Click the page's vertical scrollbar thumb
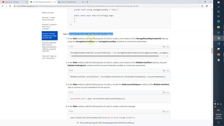The height and width of the screenshot is (126, 224). coord(212,50)
